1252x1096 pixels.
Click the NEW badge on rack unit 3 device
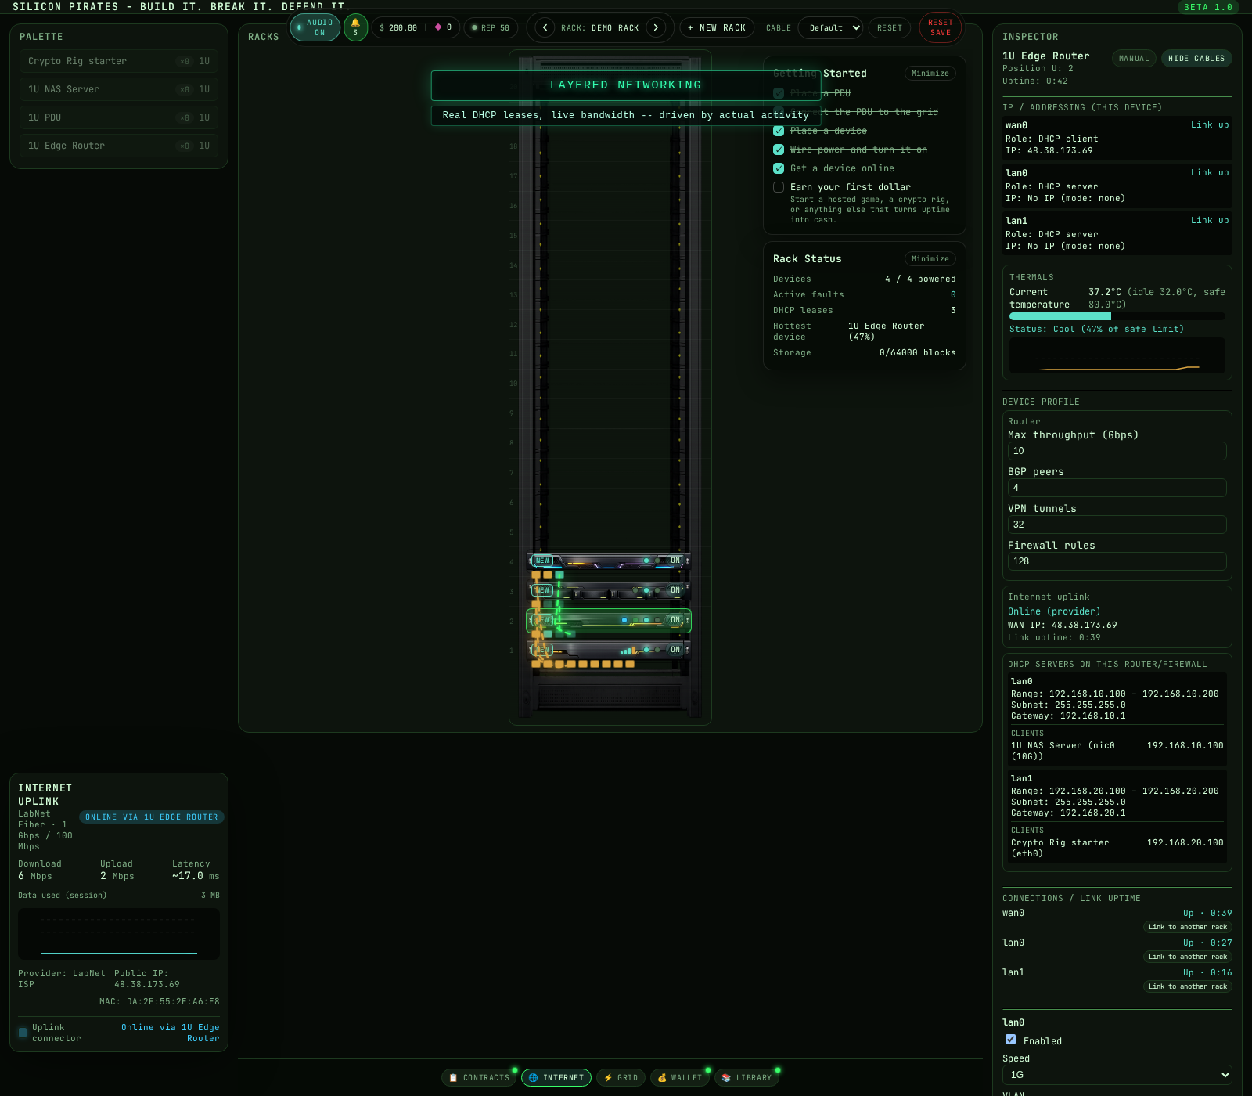(x=542, y=590)
